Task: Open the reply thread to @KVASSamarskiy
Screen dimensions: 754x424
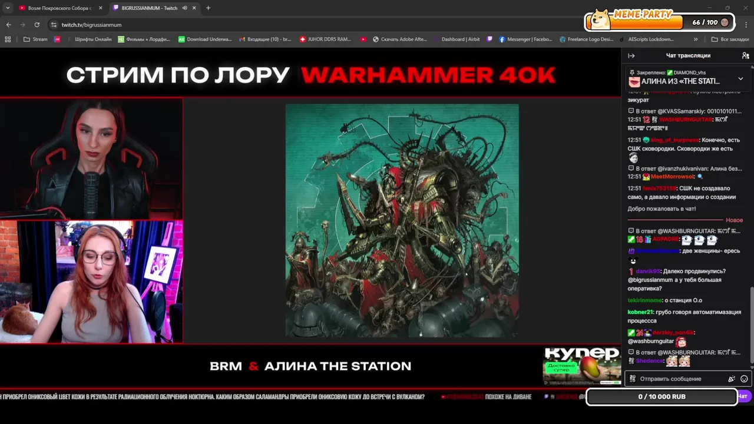Action: click(684, 111)
